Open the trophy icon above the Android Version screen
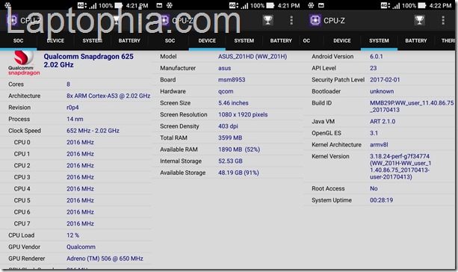 click(x=419, y=20)
